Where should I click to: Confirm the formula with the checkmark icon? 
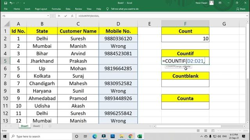coord(66,16)
